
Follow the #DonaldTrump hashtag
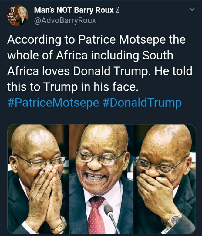(x=142, y=103)
